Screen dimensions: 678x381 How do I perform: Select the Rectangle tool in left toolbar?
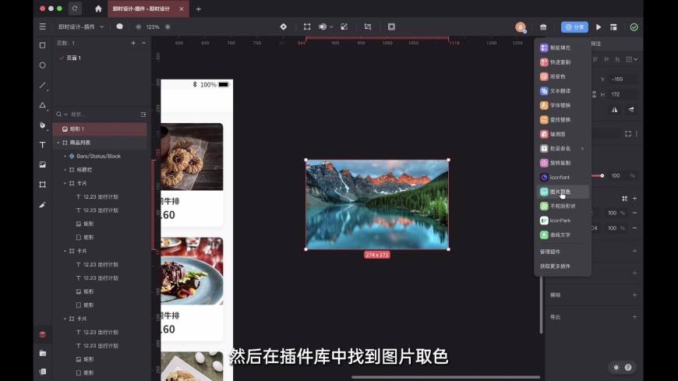tap(42, 45)
